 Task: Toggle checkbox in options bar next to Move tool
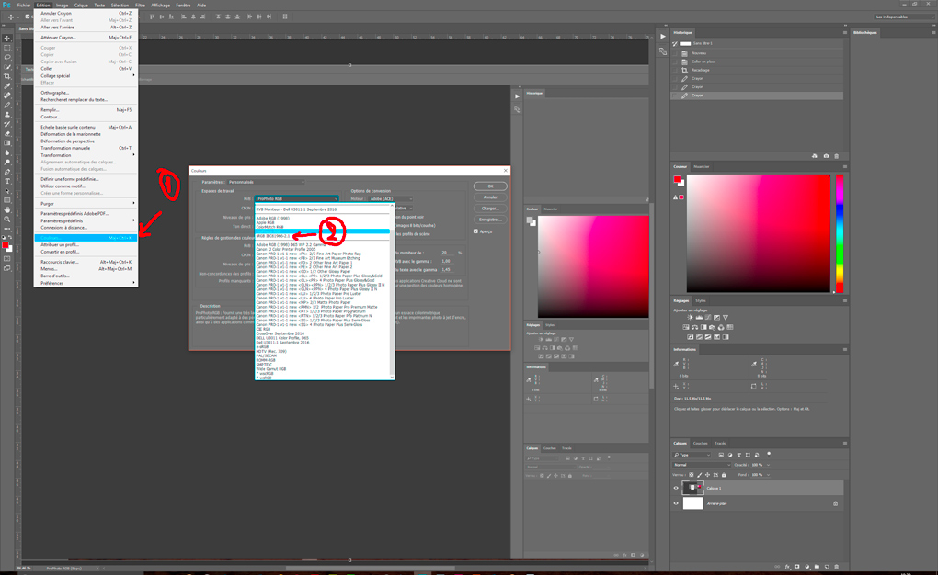pos(27,17)
